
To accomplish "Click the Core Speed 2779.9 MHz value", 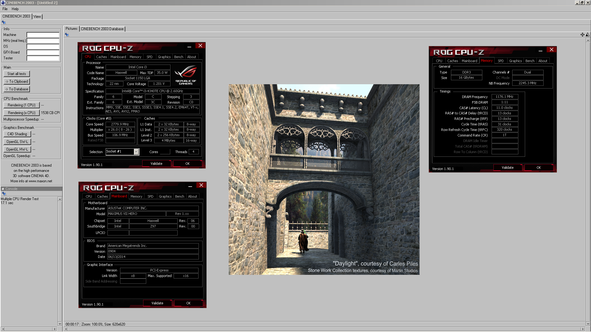I will 120,124.
